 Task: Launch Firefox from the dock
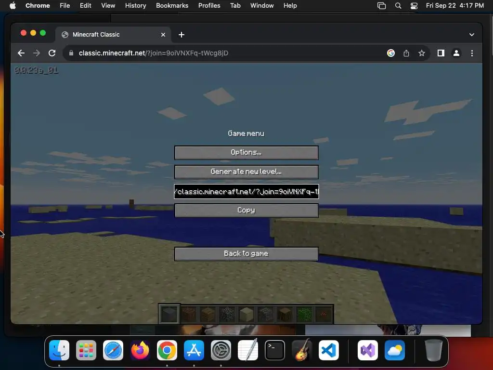tap(140, 350)
